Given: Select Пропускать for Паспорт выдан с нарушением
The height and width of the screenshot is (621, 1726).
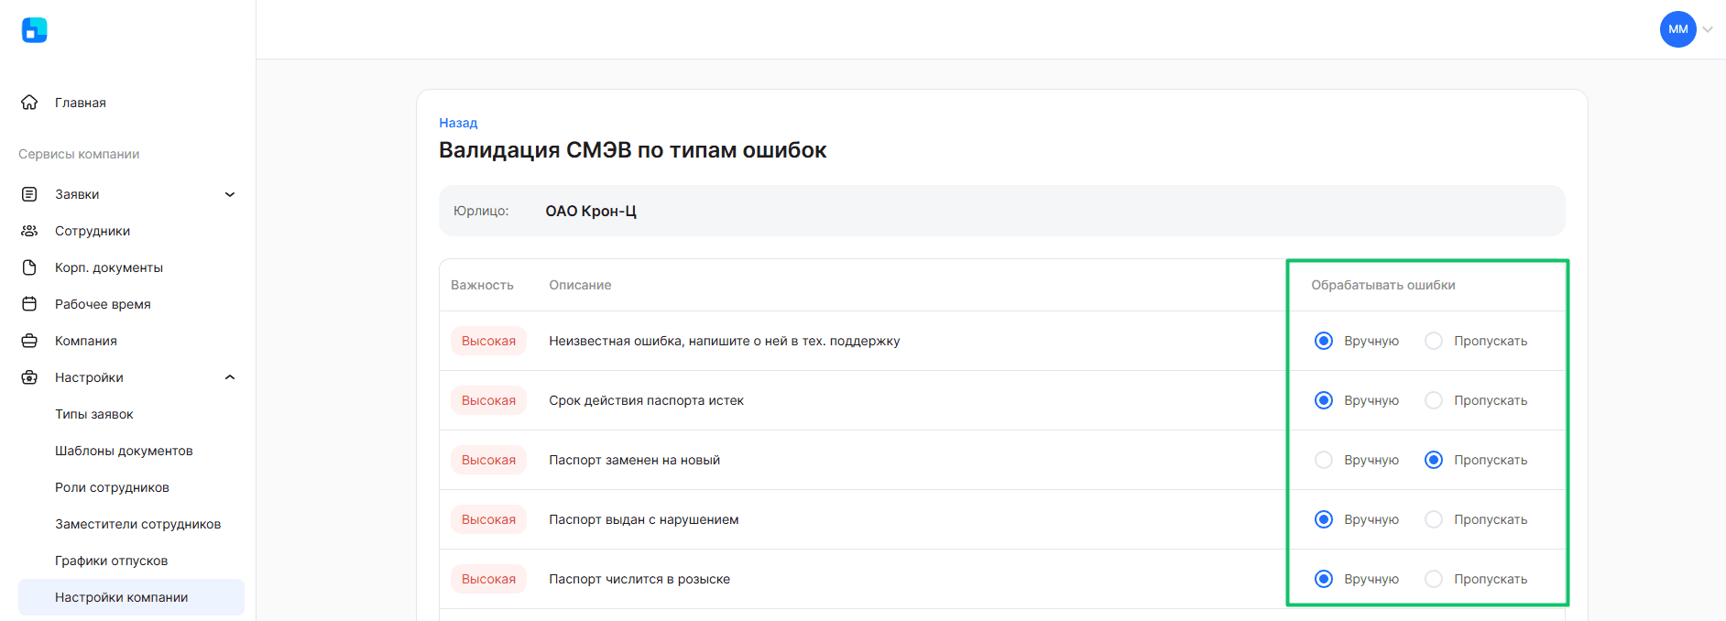Looking at the screenshot, I should click(1434, 519).
